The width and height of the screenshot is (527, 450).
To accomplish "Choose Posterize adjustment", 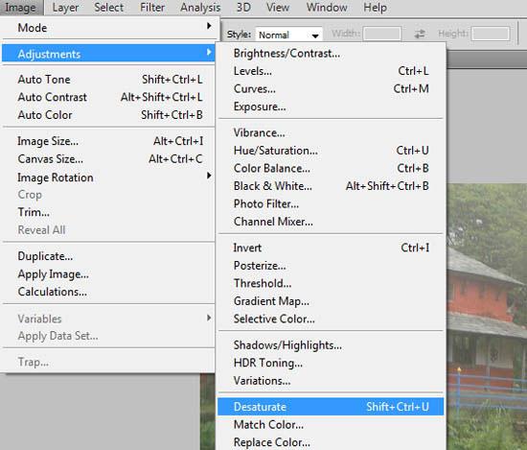I will pyautogui.click(x=331, y=266).
